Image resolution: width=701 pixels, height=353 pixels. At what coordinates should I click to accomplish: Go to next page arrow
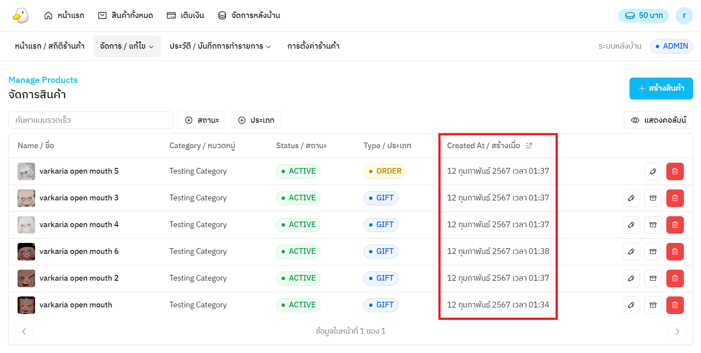coord(677,332)
